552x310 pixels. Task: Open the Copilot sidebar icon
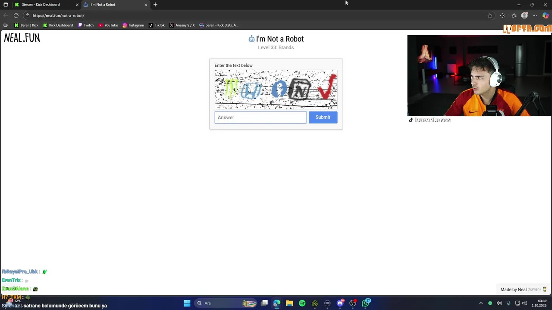(x=546, y=15)
